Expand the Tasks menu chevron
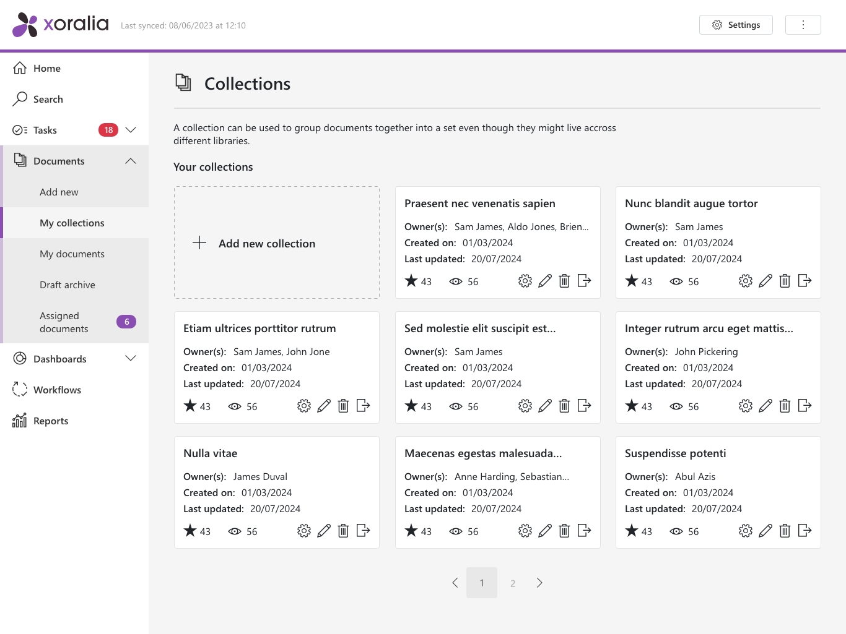 (x=131, y=130)
